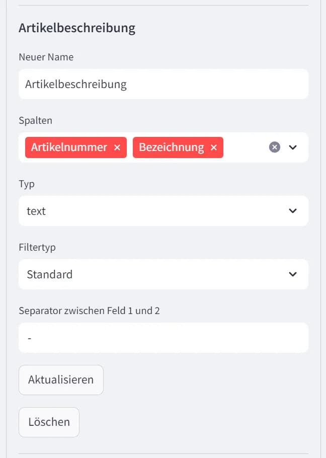
Task: Click the "Spalten" field label
Action: click(x=35, y=120)
